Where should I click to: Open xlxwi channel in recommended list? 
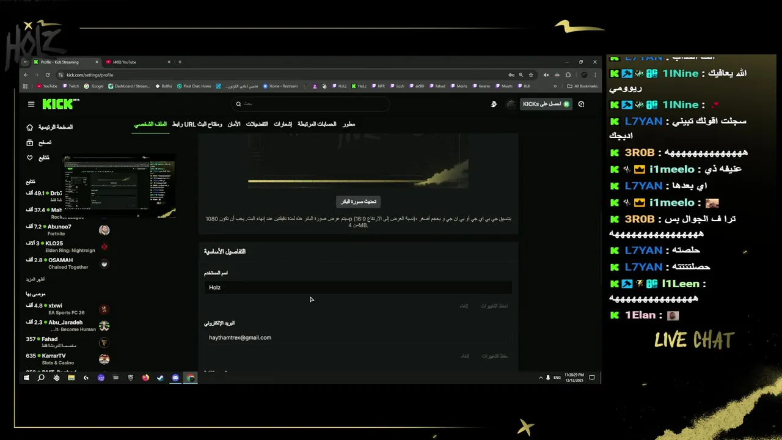coord(68,309)
